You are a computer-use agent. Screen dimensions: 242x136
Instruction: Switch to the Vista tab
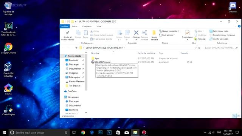click(x=99, y=26)
